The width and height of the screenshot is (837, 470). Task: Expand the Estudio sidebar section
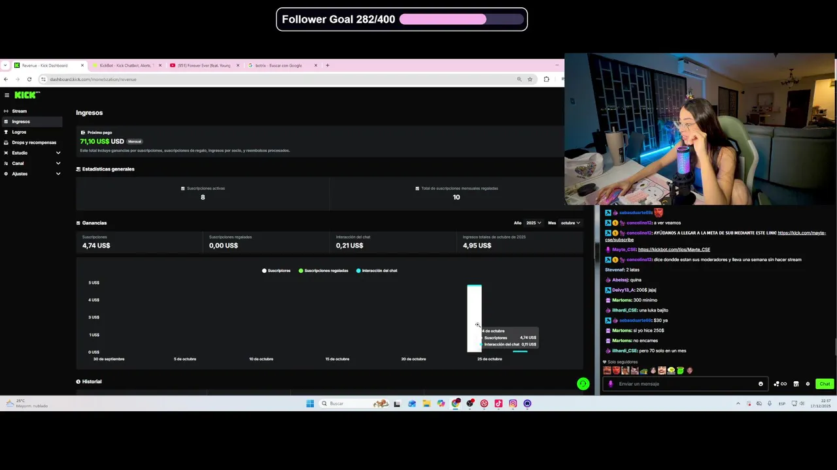coord(32,153)
